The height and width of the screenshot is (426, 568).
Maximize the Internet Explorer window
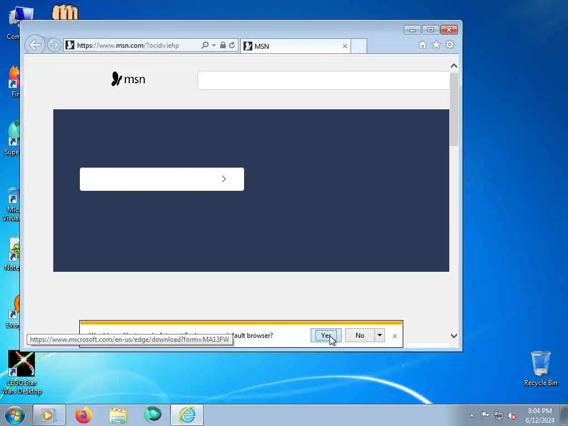pyautogui.click(x=430, y=30)
